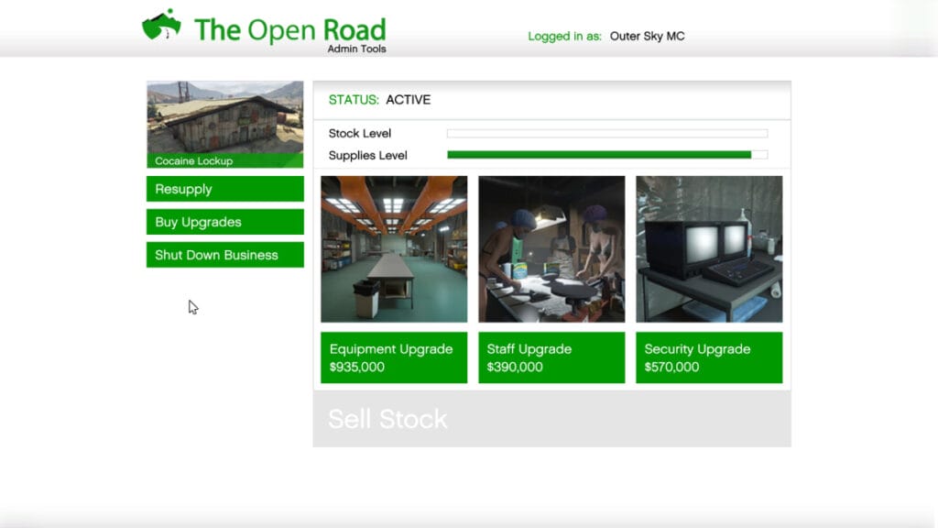Viewport: 938px width, 528px height.
Task: Click the Cocaine Lockup caption banner
Action: click(x=224, y=161)
